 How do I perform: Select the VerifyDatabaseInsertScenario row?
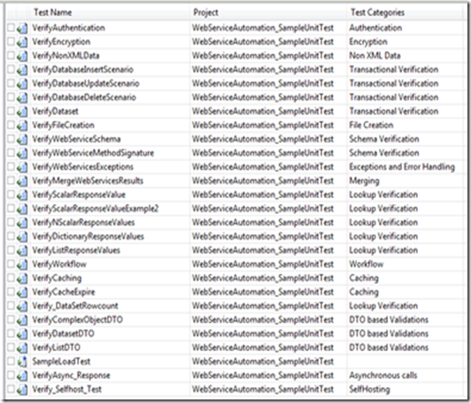(x=235, y=70)
